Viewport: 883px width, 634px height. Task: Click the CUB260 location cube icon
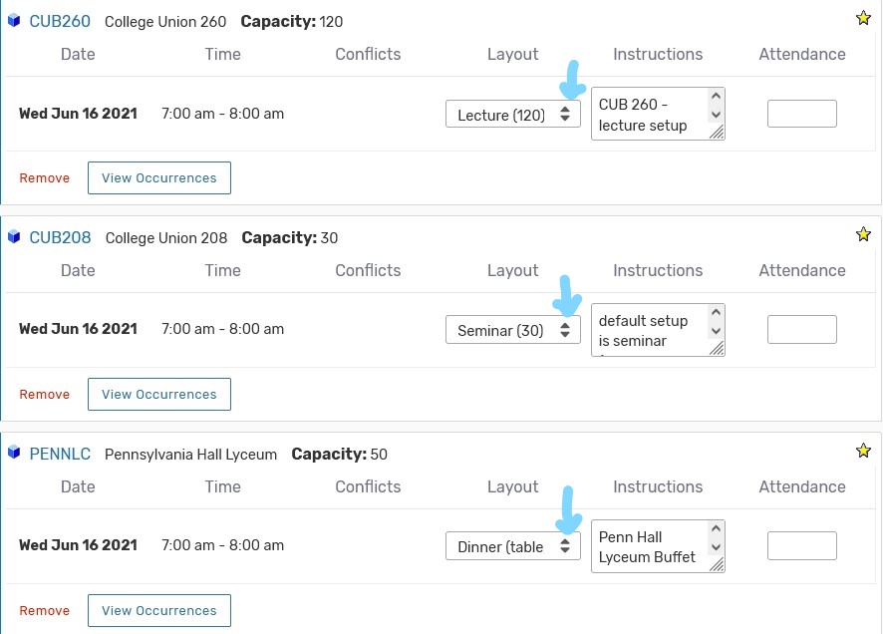[x=14, y=21]
